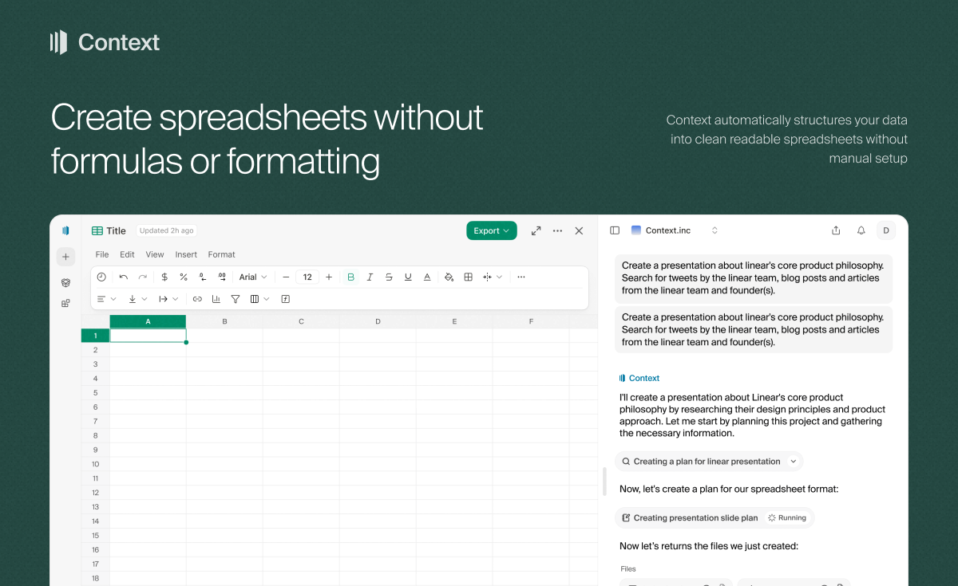Click the Updated 2h ago badge
The image size is (958, 586).
tap(167, 230)
